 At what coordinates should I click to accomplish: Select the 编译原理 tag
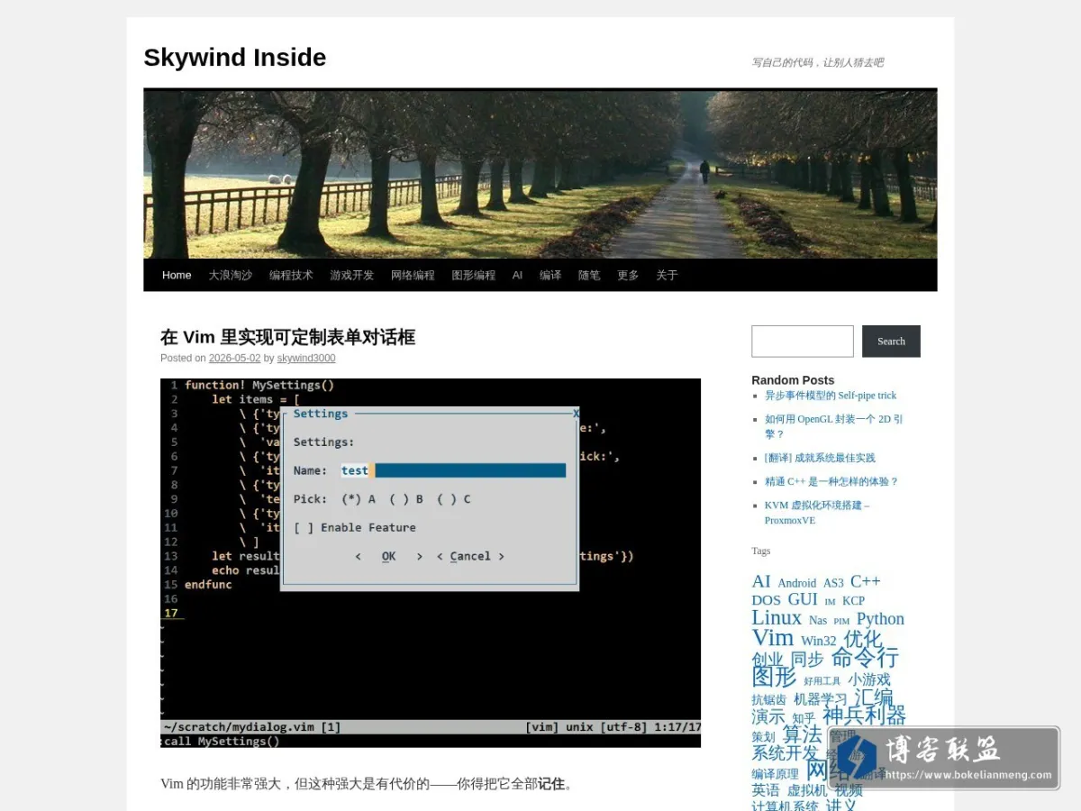point(776,774)
